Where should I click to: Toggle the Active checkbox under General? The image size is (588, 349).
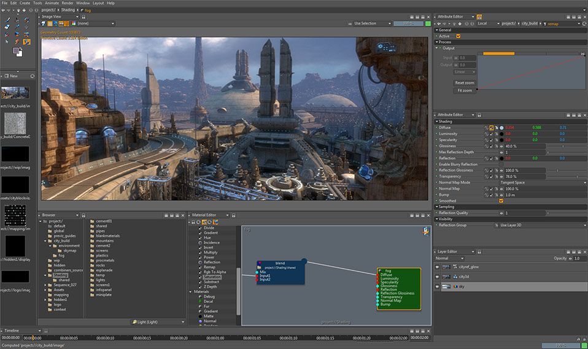click(458, 36)
